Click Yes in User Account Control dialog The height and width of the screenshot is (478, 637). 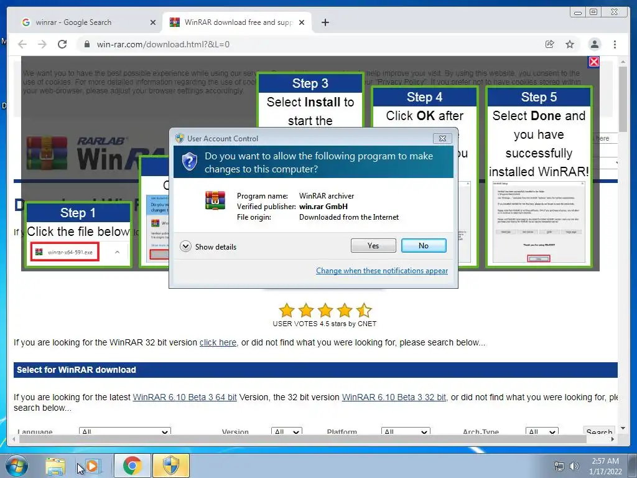pyautogui.click(x=373, y=245)
